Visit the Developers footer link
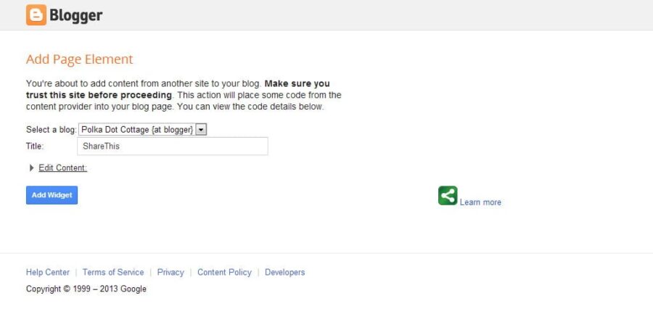This screenshot has width=653, height=314. tap(284, 273)
